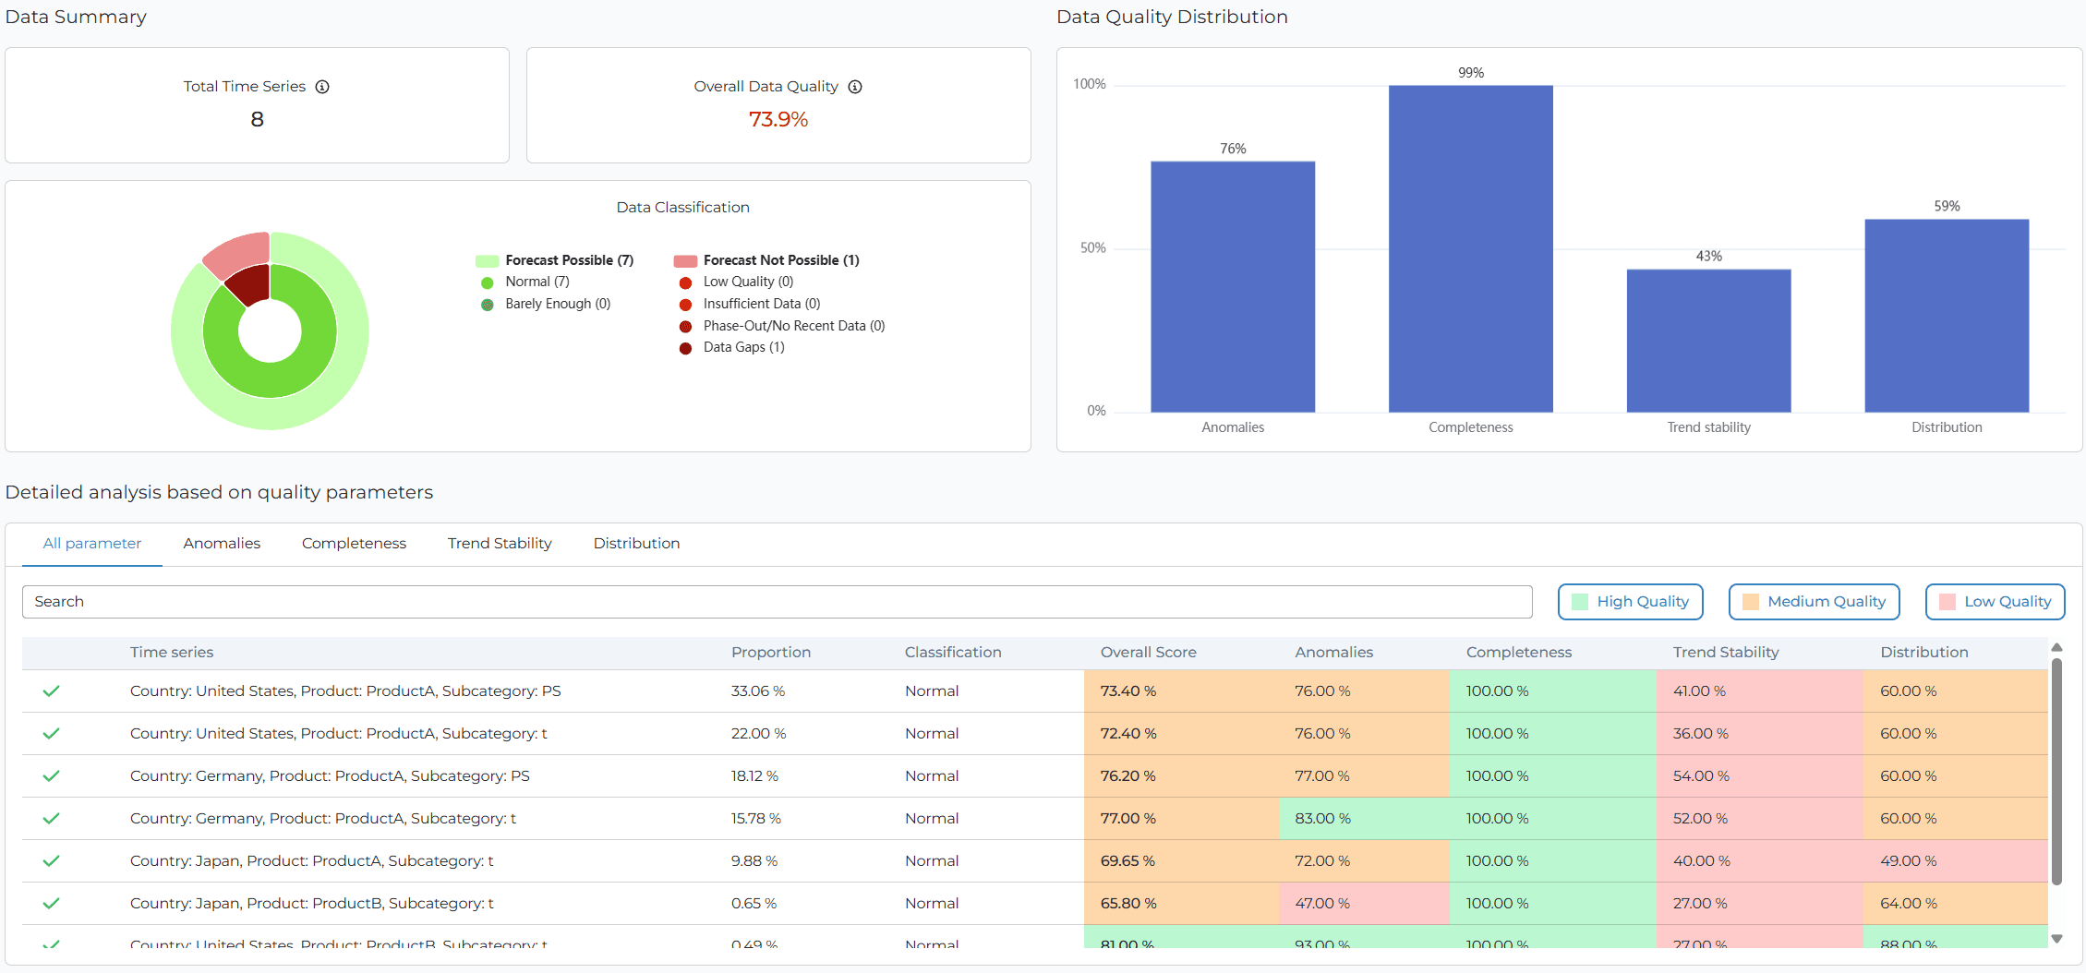Click checkmark icon for United States ProductA PS row
The height and width of the screenshot is (973, 2086).
click(x=52, y=691)
